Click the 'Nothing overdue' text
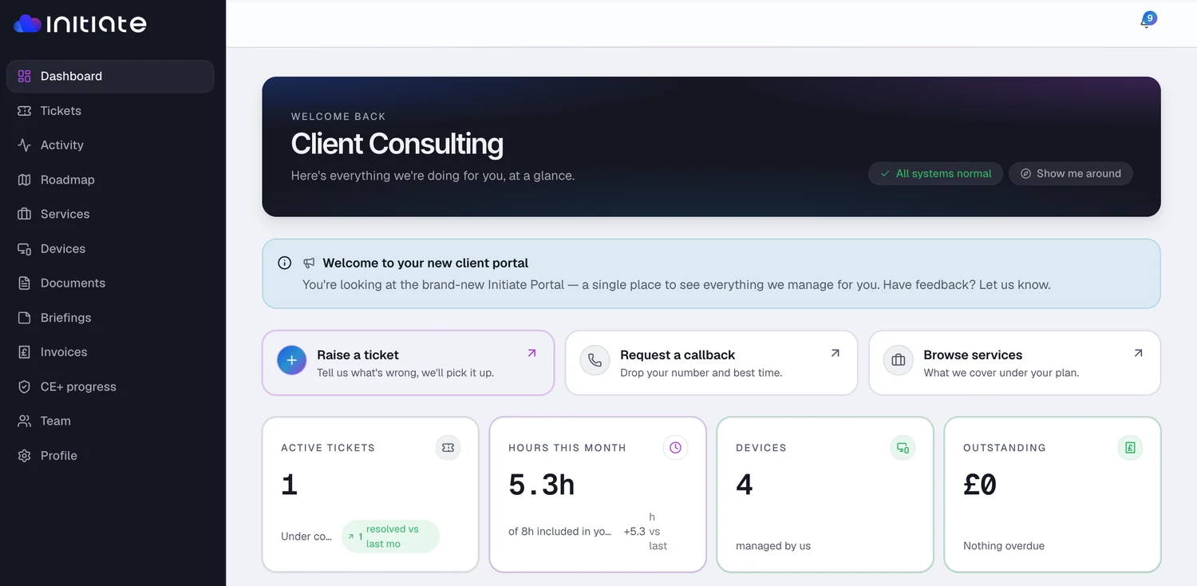 click(1004, 546)
